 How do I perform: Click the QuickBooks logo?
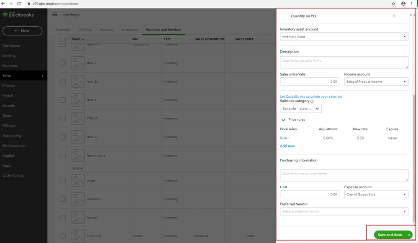(x=18, y=15)
